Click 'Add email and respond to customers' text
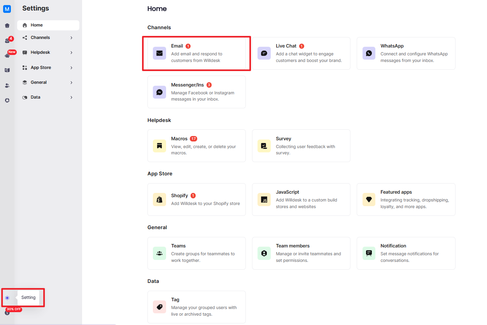Image resolution: width=487 pixels, height=325 pixels. 197,57
